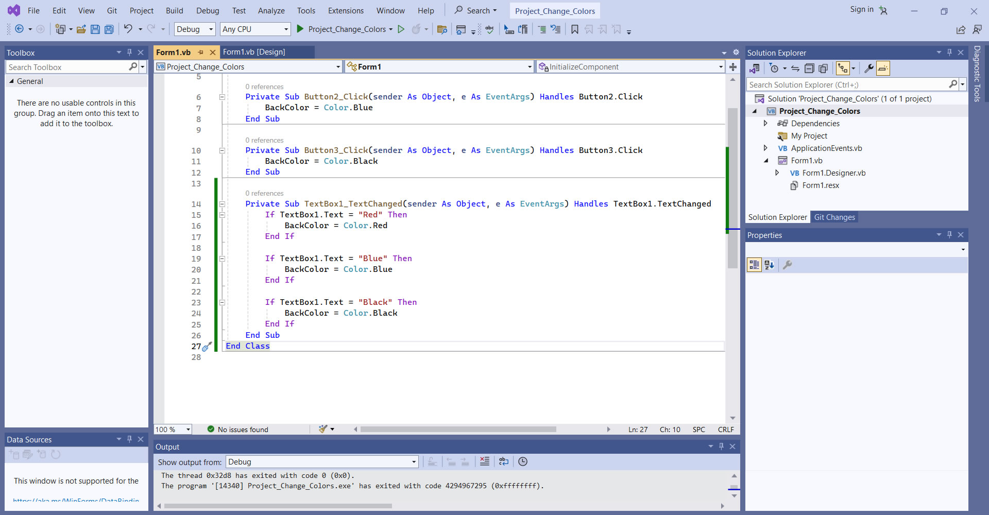Click the Open File folder icon
Image resolution: width=989 pixels, height=515 pixels.
pos(81,29)
